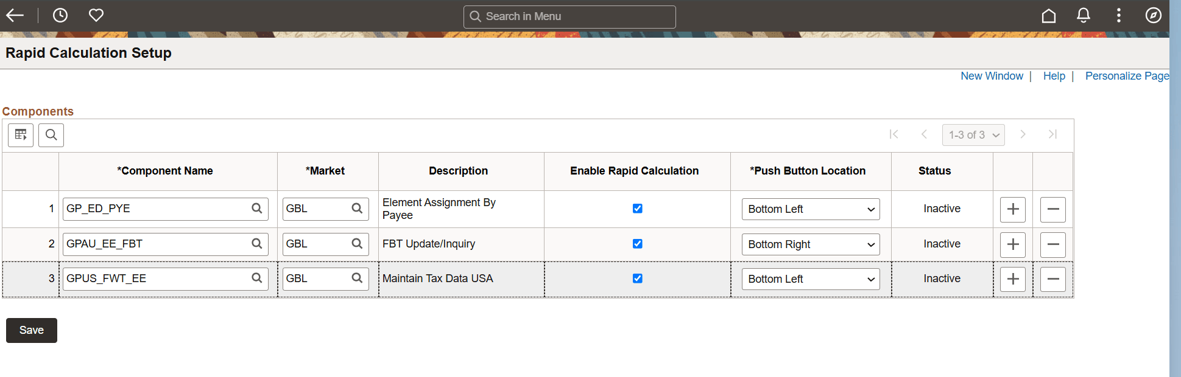The image size is (1181, 377).
Task: Click the Save button
Action: 32,330
